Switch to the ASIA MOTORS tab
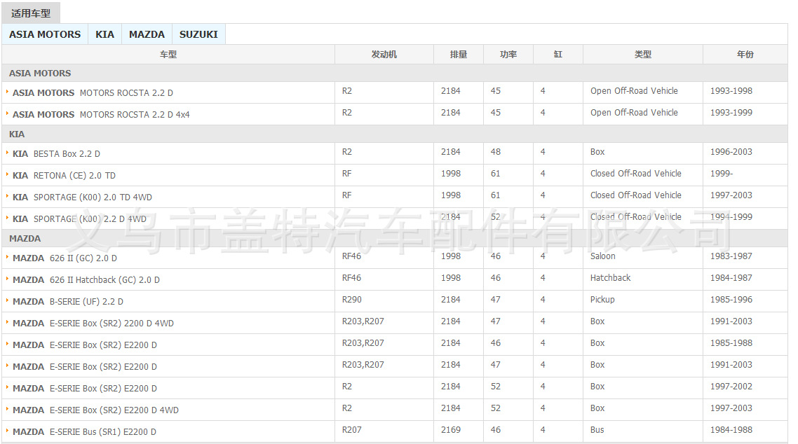The width and height of the screenshot is (798, 444). point(45,34)
